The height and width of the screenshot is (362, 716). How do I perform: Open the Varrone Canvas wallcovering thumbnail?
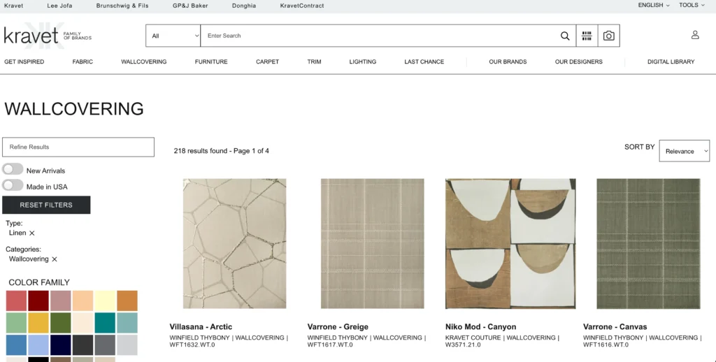[x=648, y=243]
